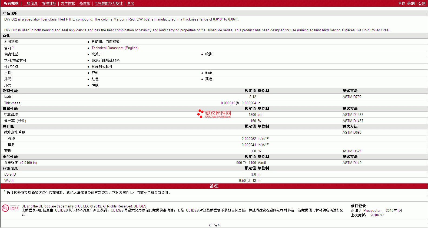This screenshot has width=428, height=228.
Task: Click the 产品说明 section header
Action: (10, 13)
